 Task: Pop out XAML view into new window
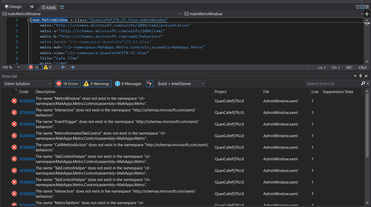pos(62,7)
